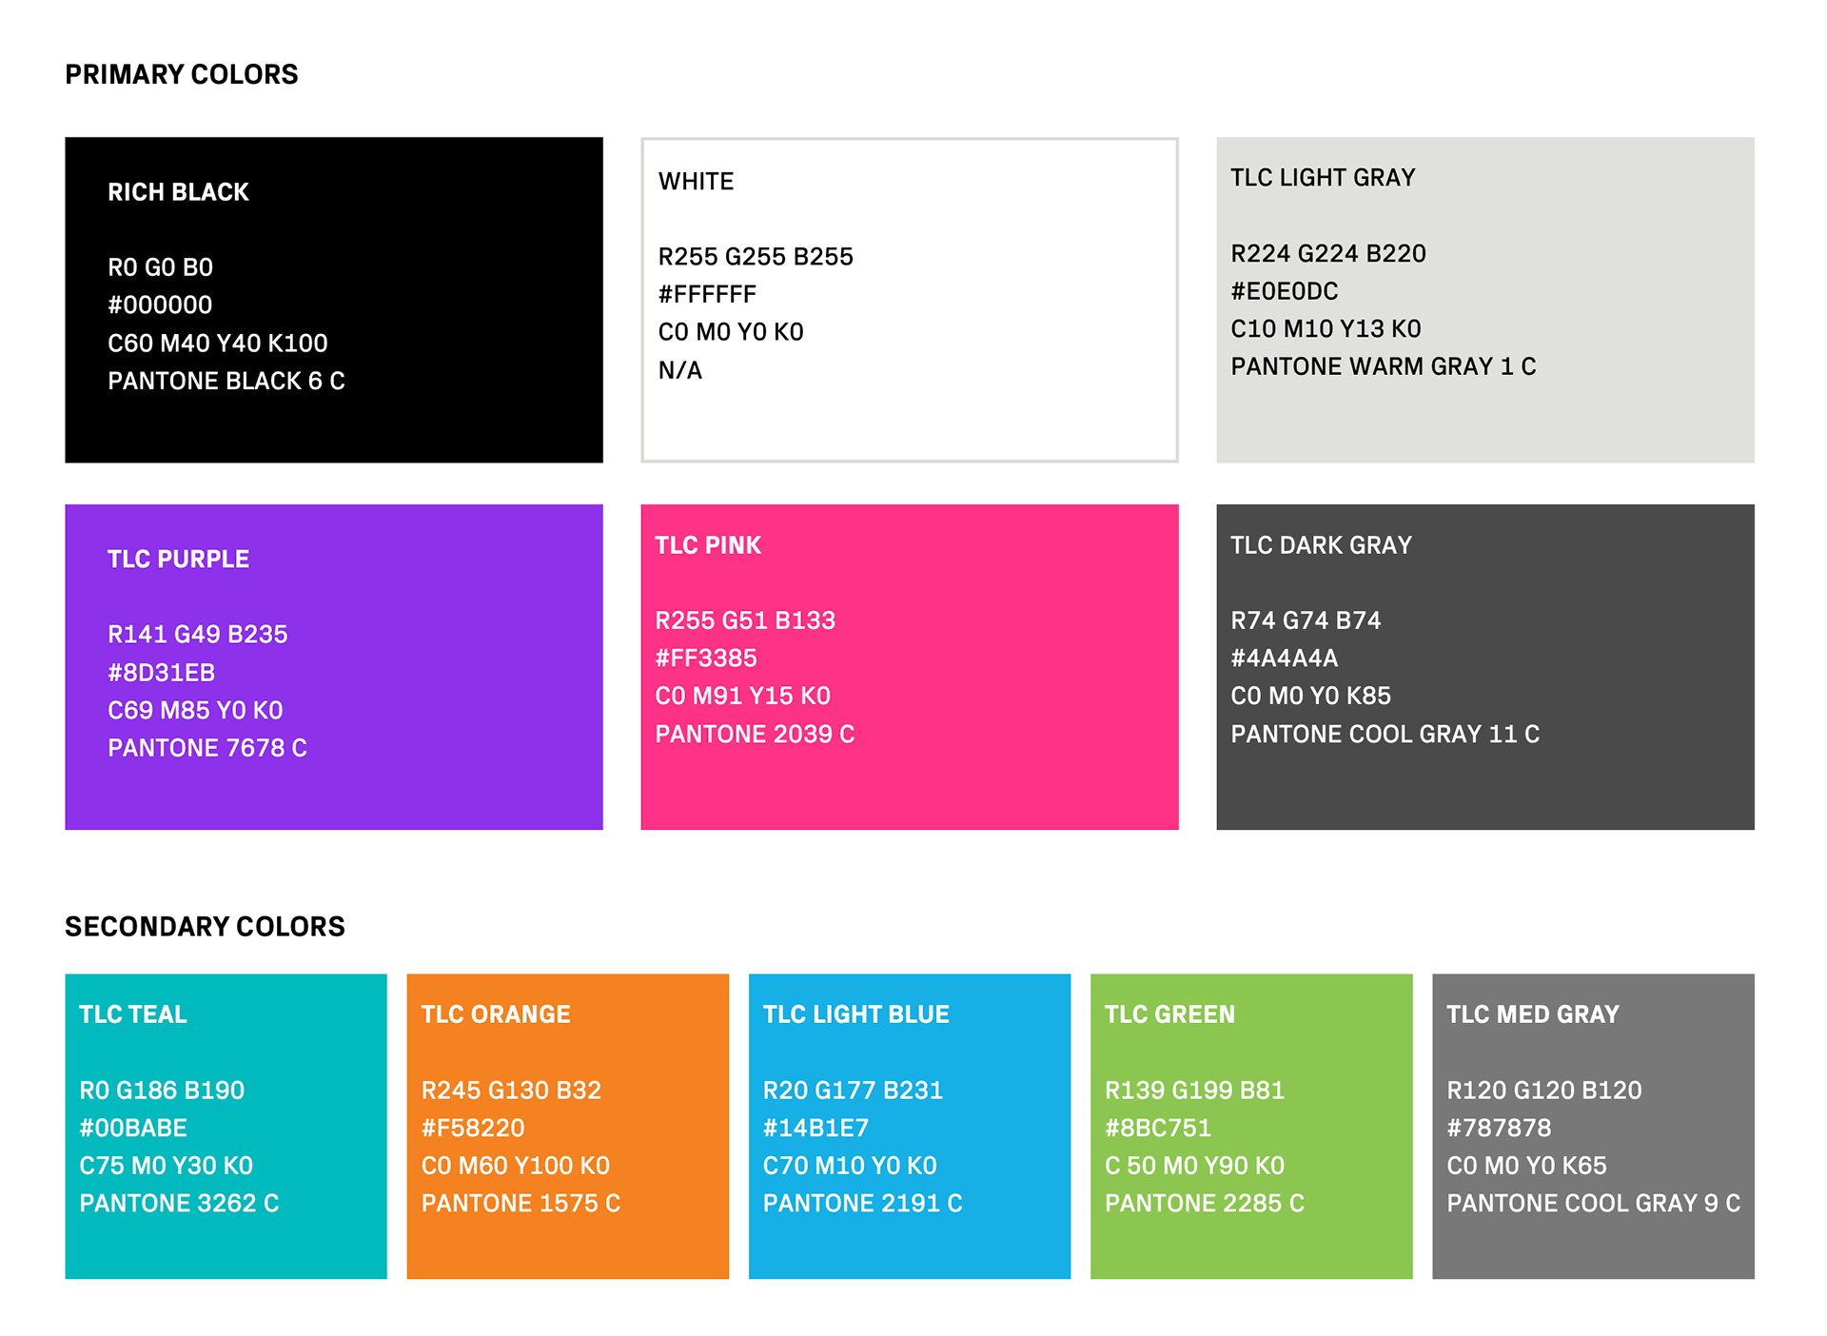Click the text C10 M10 Y13 K0
This screenshot has height=1336, width=1827.
(1326, 328)
